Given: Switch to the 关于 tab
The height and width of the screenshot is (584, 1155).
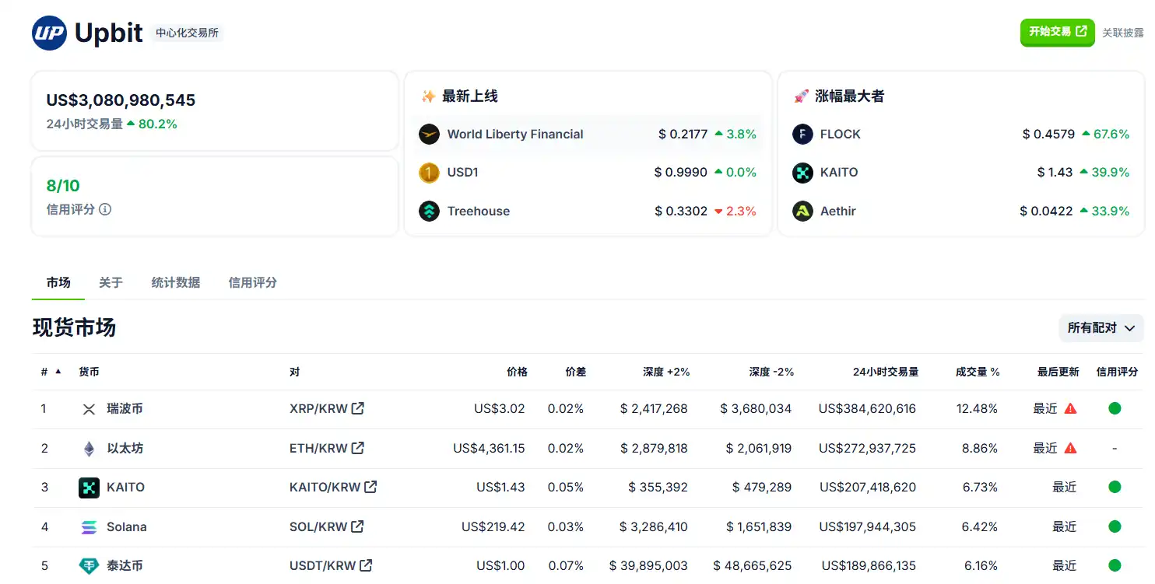Looking at the screenshot, I should [111, 282].
